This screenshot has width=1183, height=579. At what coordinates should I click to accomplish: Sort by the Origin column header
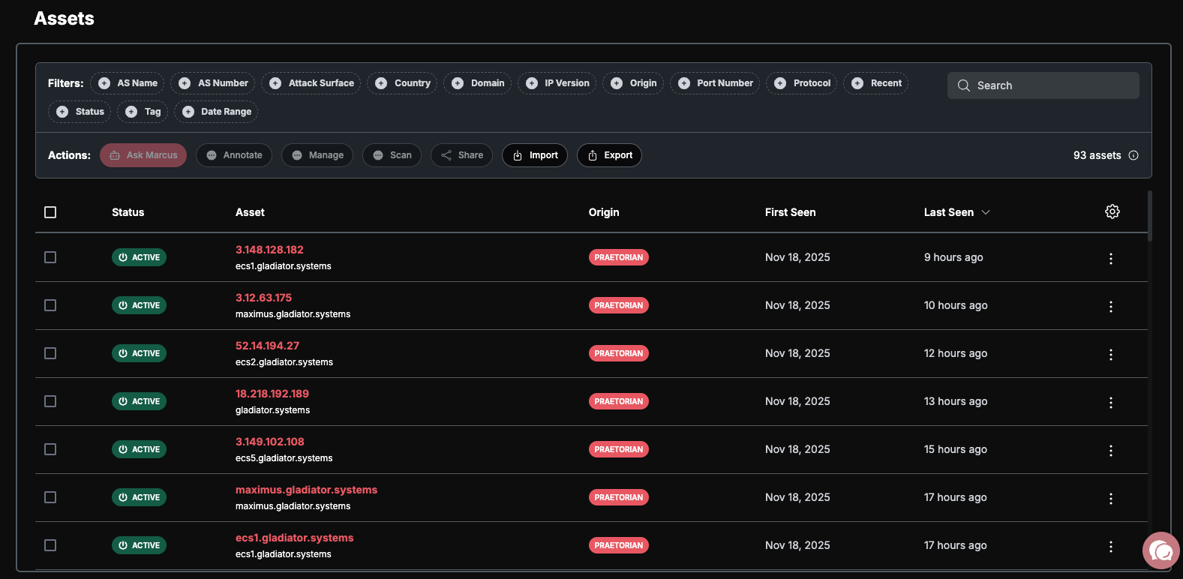tap(604, 212)
